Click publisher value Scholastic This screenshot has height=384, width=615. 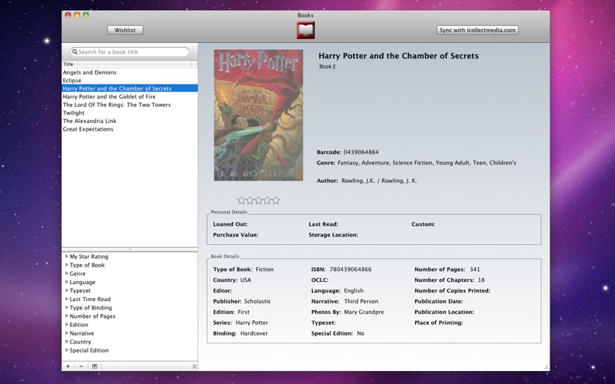(x=258, y=301)
